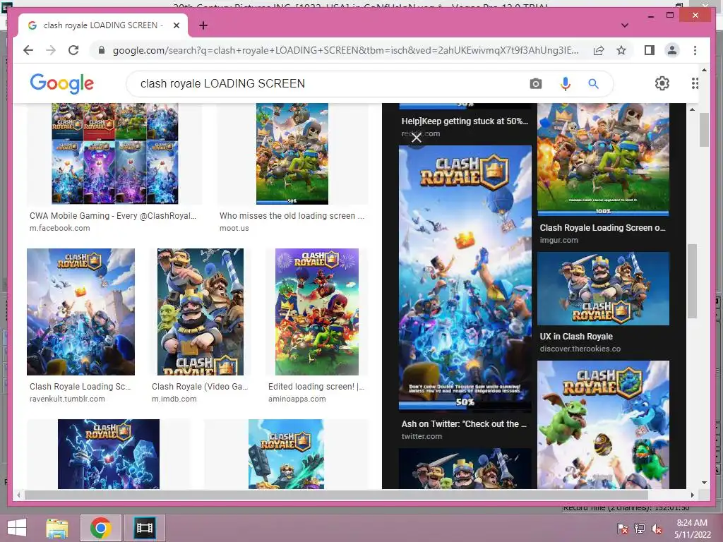The width and height of the screenshot is (723, 542).
Task: Click the Chrome taskbar icon
Action: coord(100,528)
